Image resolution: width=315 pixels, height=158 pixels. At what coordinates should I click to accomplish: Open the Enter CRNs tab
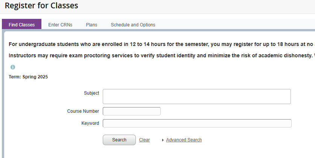[60, 25]
